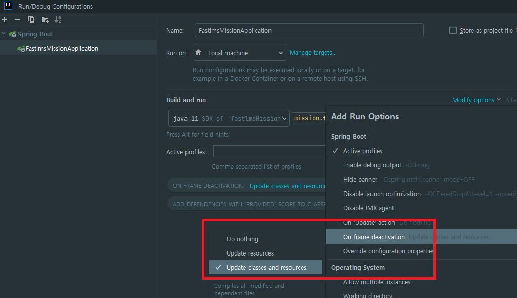Click the On frame deactivation tag label

coord(209,186)
